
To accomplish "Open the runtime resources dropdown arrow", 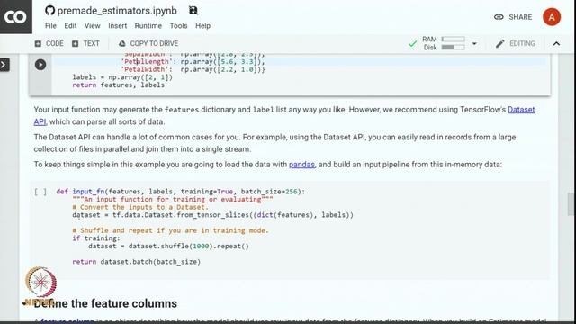I will click(474, 44).
